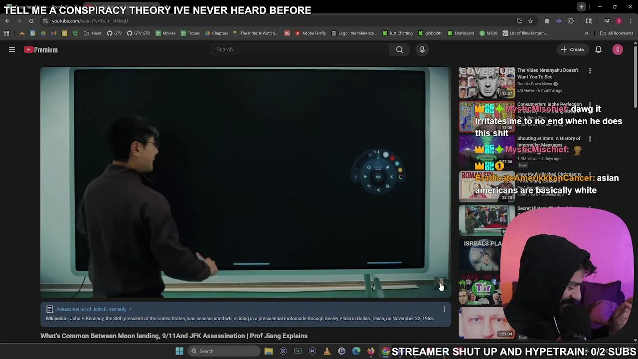The image size is (638, 359).
Task: Open Firefox from the taskbar
Action: [x=371, y=351]
